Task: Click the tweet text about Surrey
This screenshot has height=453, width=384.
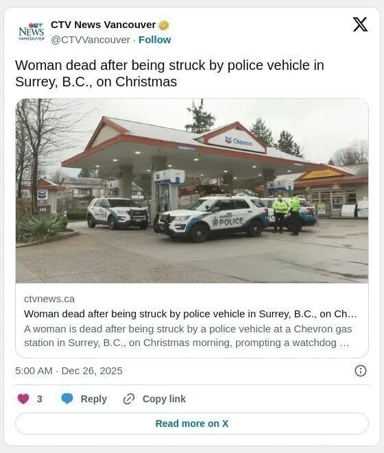Action: [169, 73]
